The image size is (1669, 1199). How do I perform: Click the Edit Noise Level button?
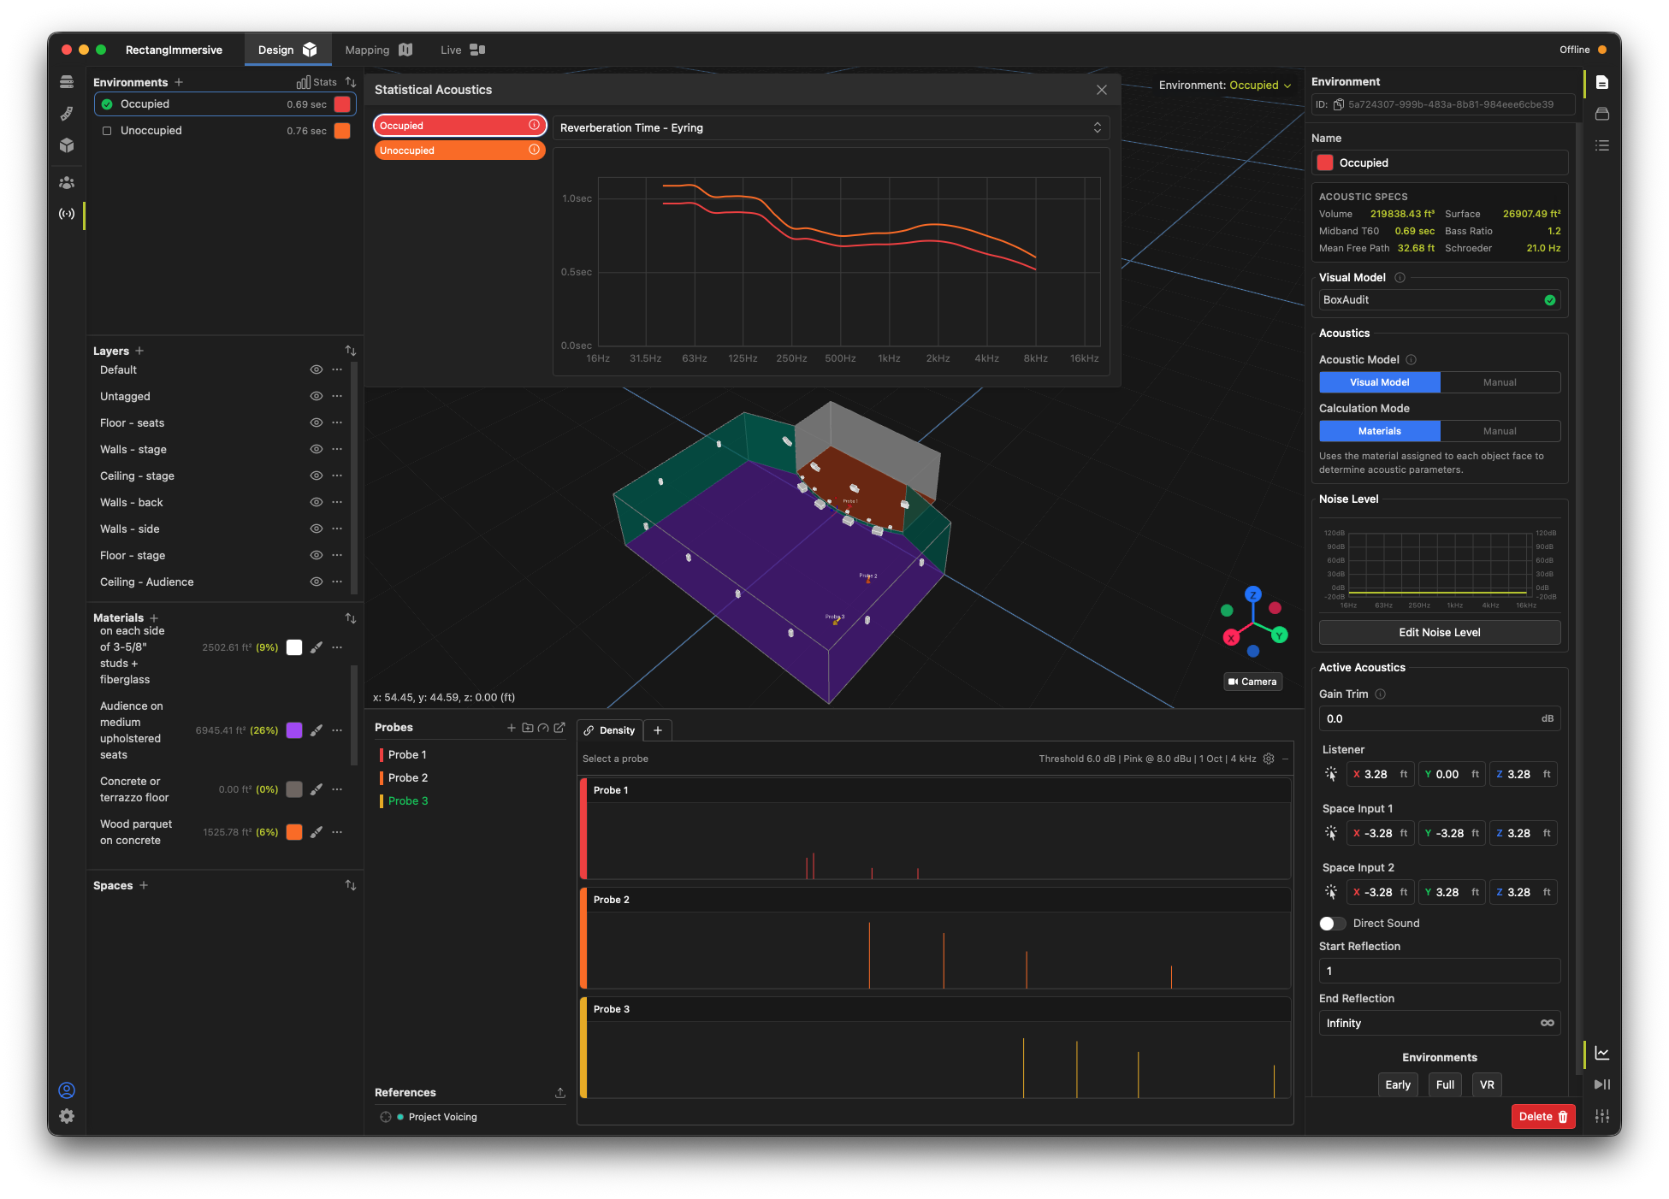[x=1439, y=633]
